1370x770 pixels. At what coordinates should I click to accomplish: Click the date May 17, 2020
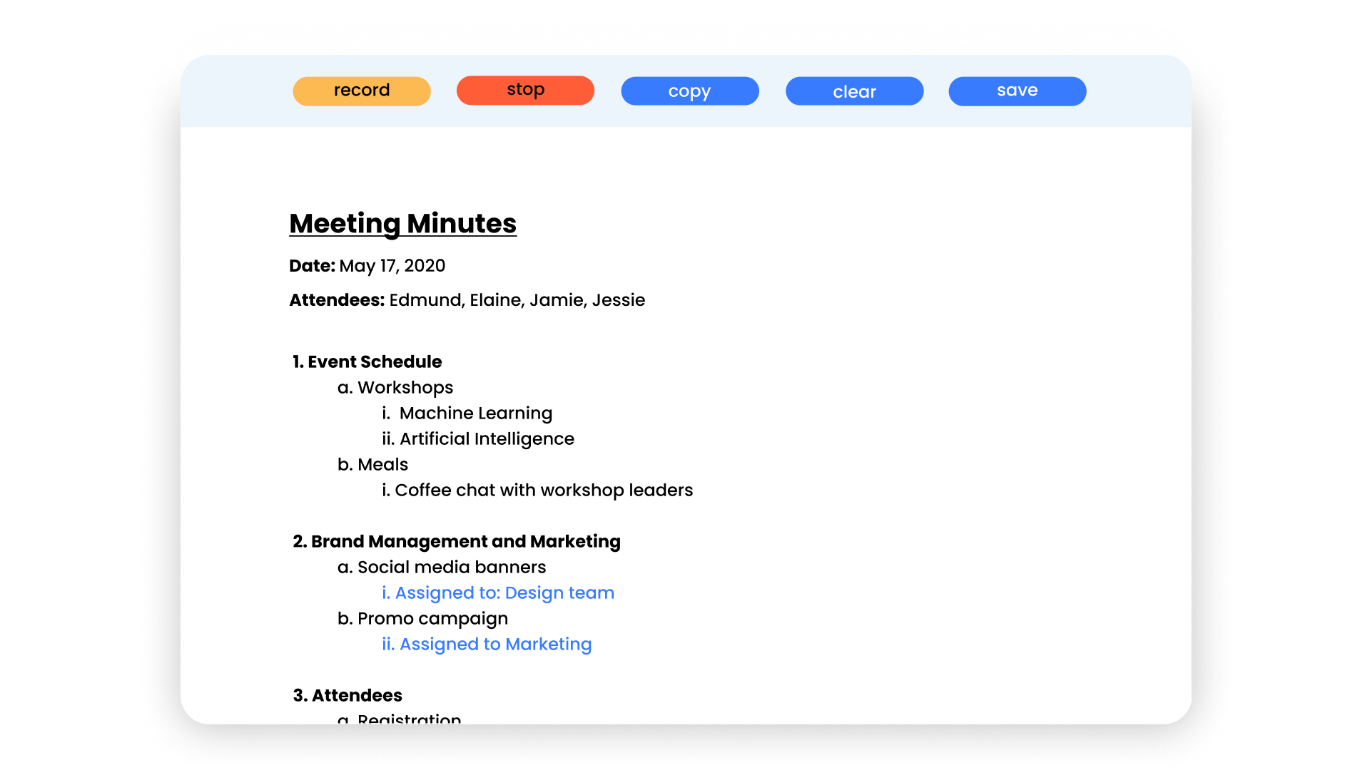pos(392,266)
